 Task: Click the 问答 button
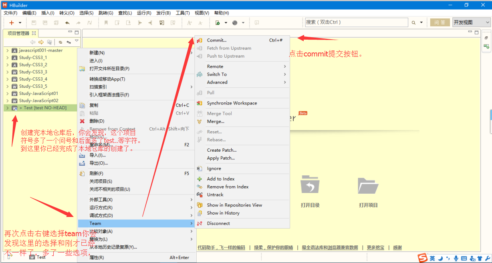point(440,22)
